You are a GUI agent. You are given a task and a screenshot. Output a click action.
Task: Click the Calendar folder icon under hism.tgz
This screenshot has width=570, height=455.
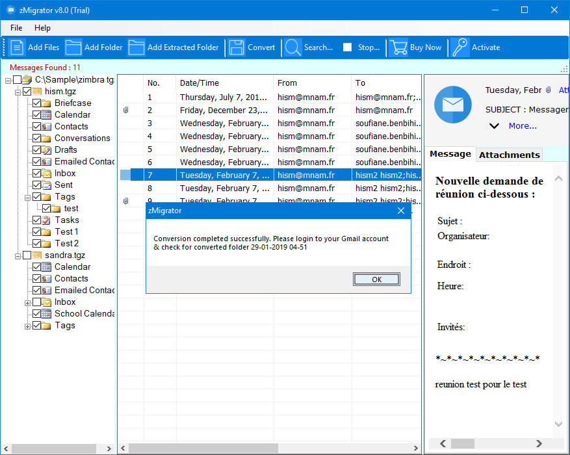pos(46,115)
